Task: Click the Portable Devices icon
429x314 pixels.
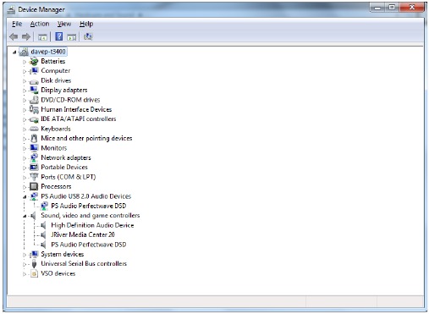Action: pos(34,167)
